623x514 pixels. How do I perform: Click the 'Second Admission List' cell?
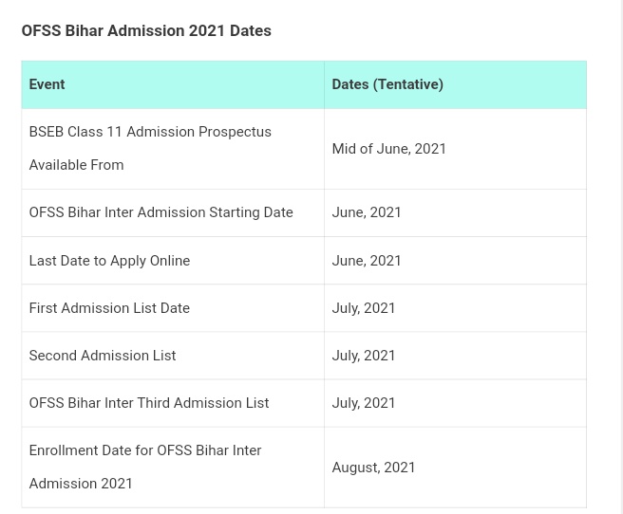coord(103,356)
